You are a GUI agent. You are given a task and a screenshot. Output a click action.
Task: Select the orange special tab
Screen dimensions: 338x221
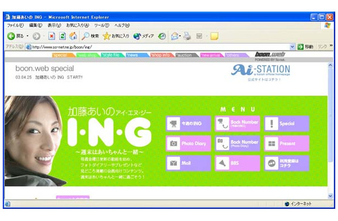[x=63, y=55]
